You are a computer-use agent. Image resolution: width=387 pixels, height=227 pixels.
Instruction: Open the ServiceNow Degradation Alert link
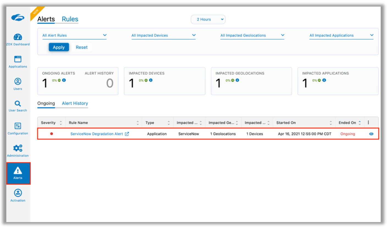point(96,134)
